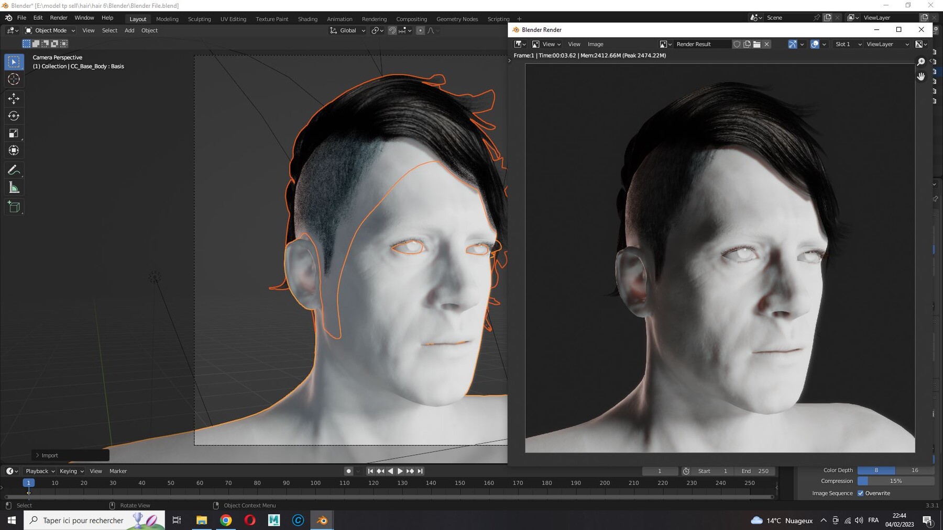Select the Measure tool

pos(14,188)
